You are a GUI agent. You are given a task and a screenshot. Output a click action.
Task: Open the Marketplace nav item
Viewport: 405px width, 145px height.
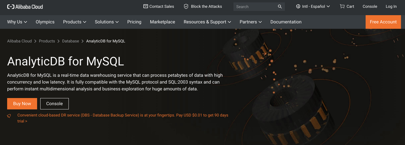pos(162,22)
